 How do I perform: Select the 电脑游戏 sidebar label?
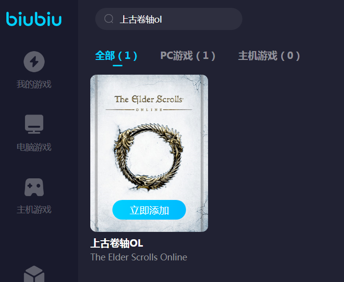pyautogui.click(x=34, y=147)
